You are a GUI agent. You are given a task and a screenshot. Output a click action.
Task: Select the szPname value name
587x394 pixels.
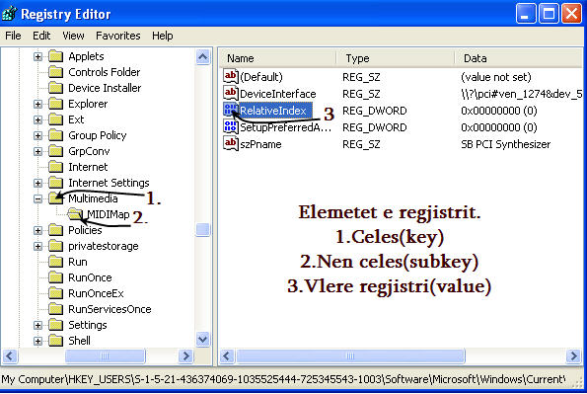click(260, 144)
